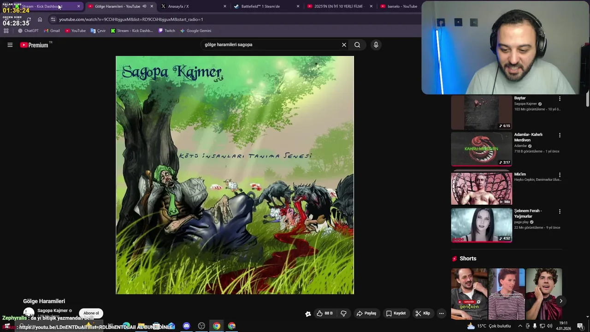Mute the Gölge Haramileri tab audio

[x=144, y=6]
